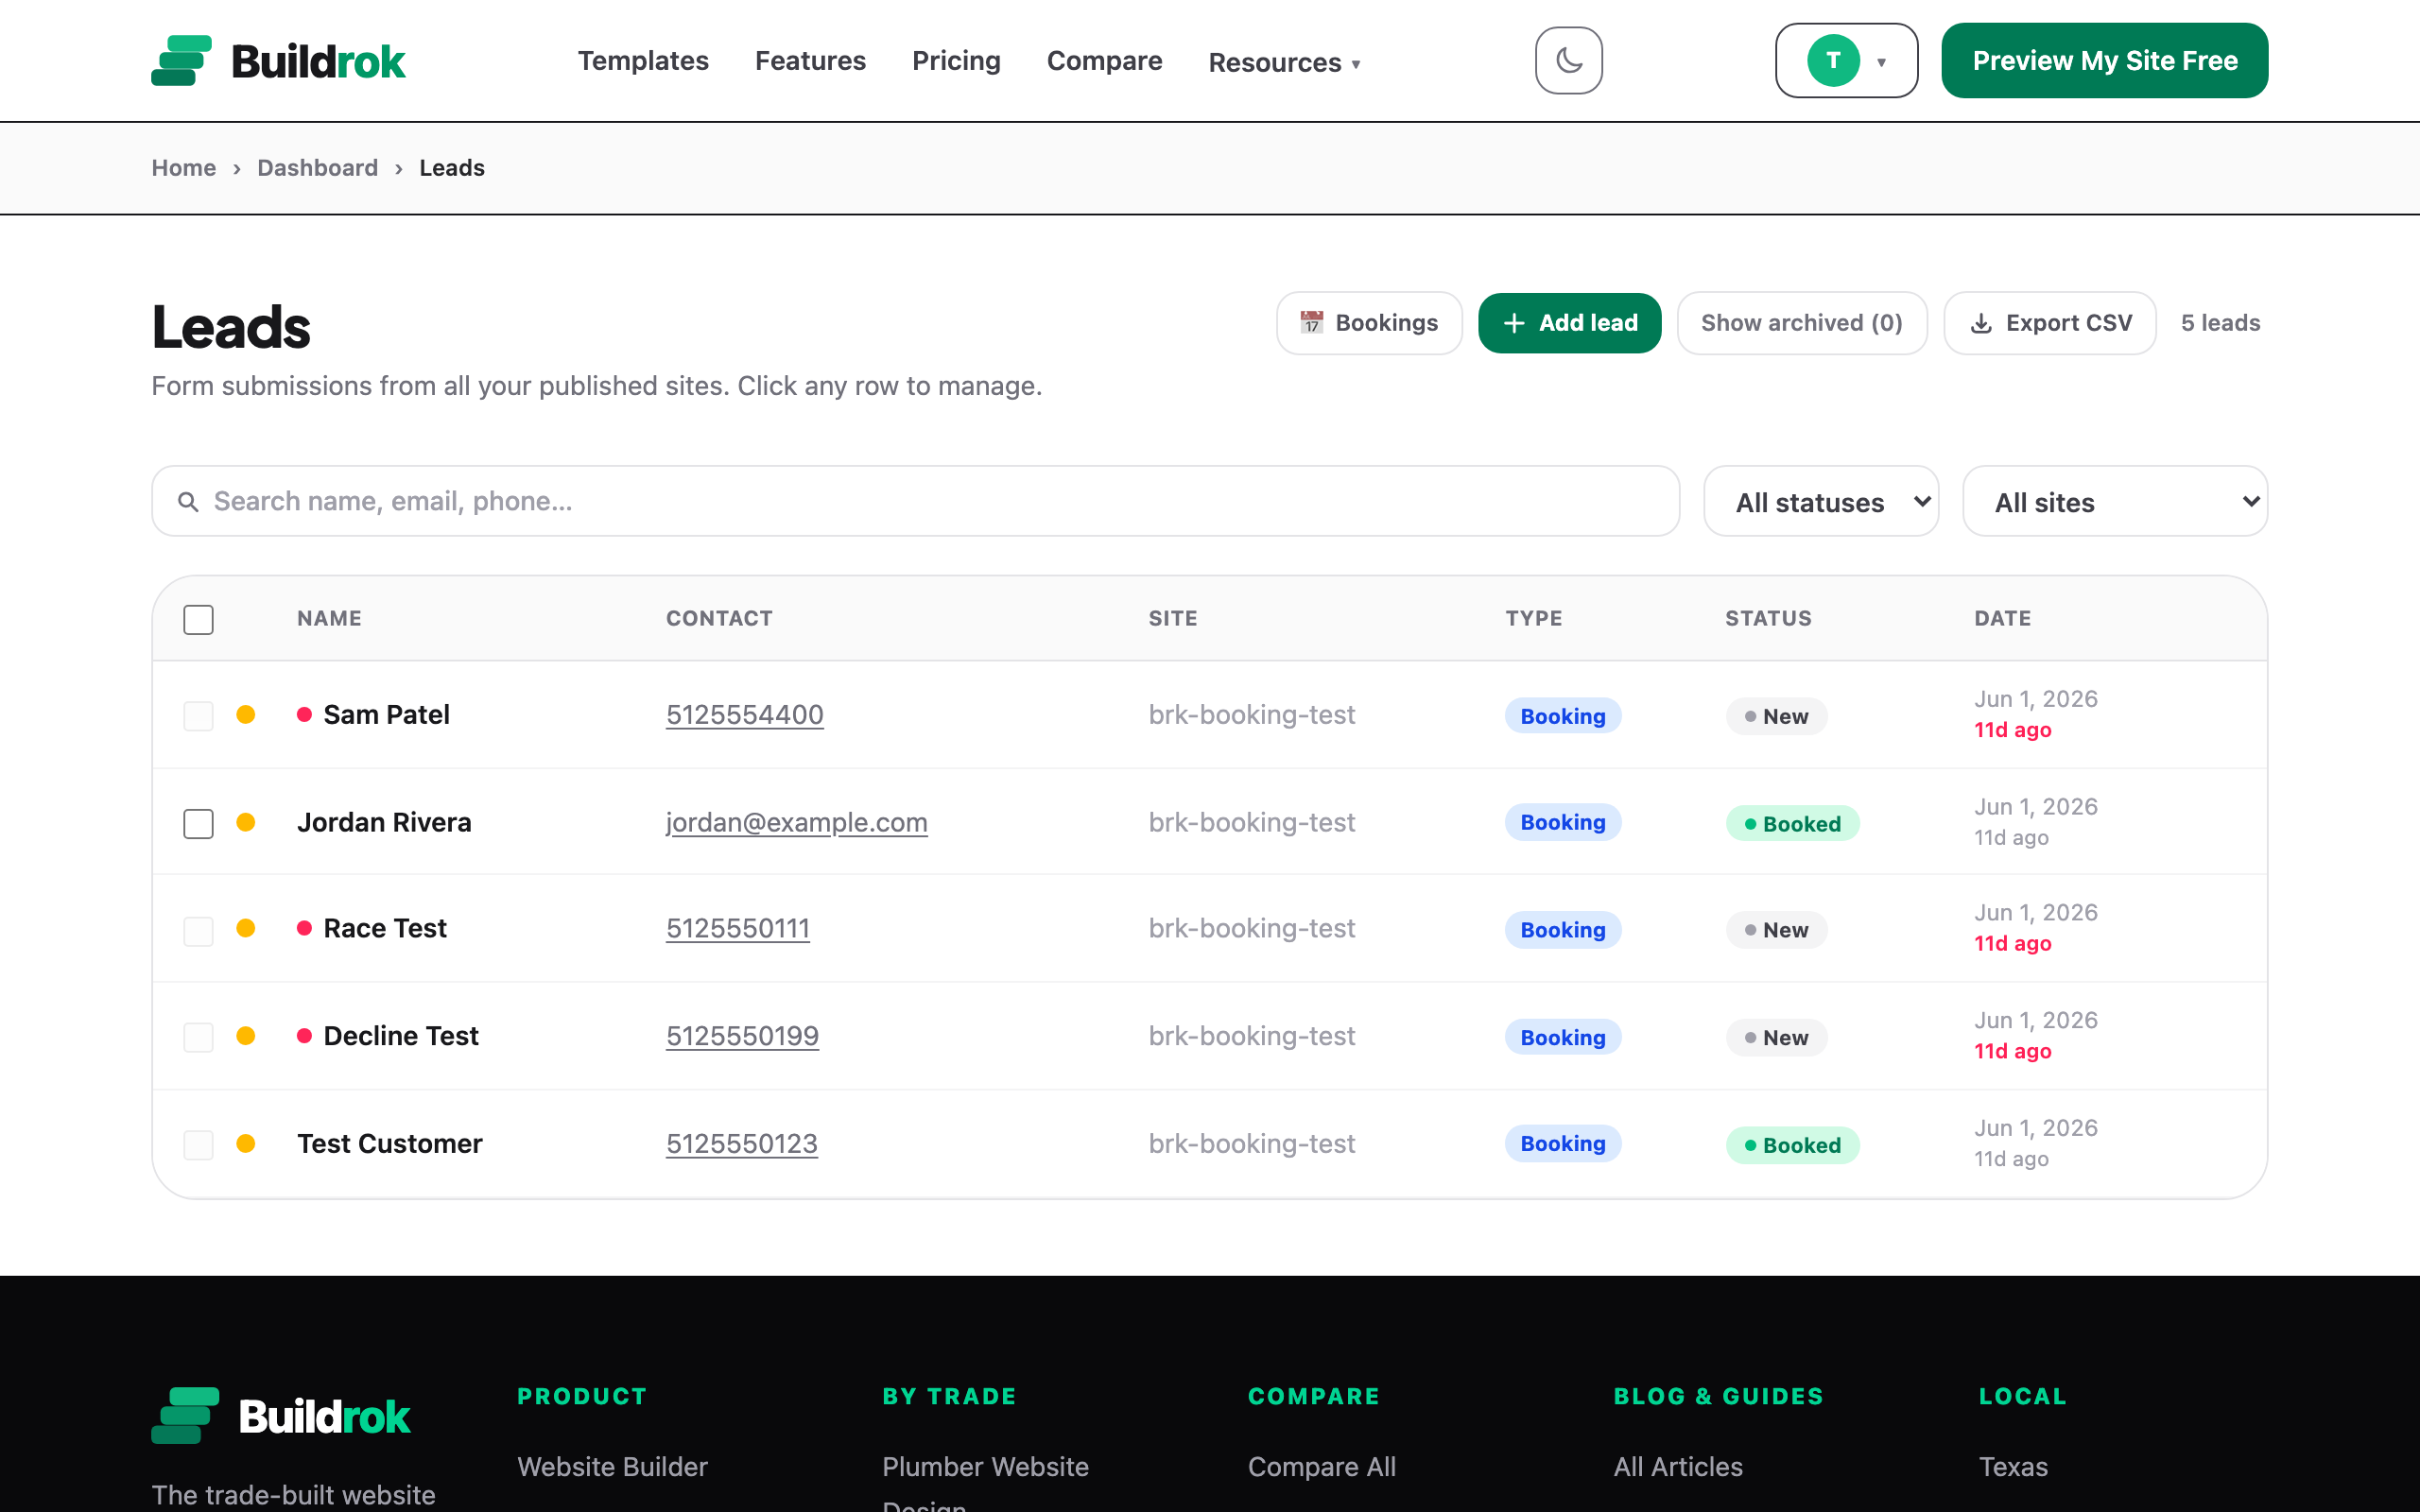Click the download icon on Export CSV
The image size is (2420, 1512).
pyautogui.click(x=1981, y=323)
